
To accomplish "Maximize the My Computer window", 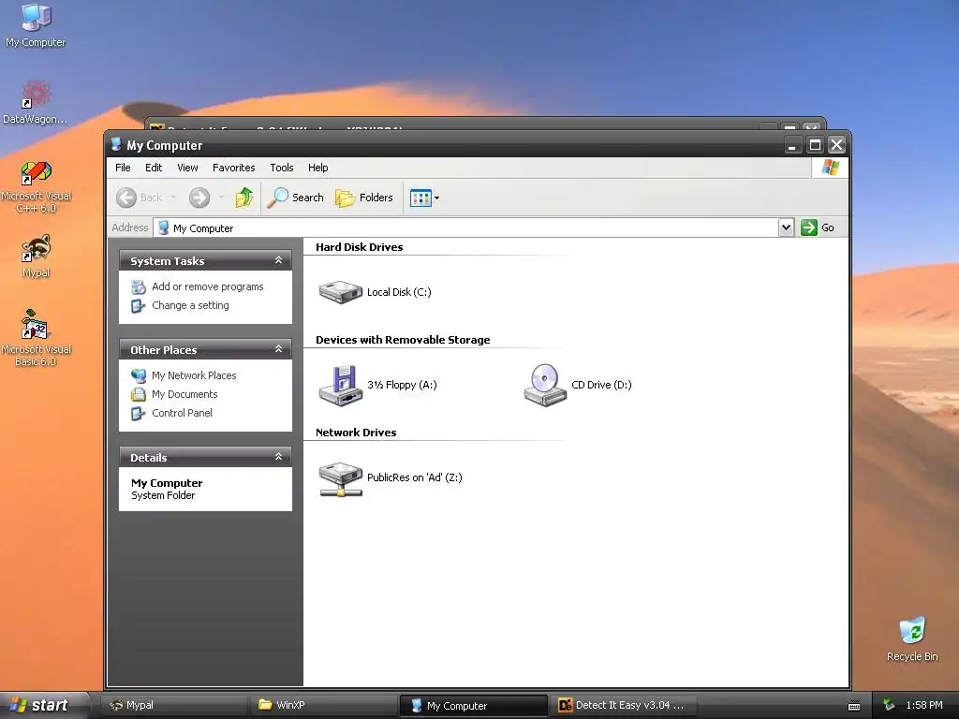I will [815, 145].
